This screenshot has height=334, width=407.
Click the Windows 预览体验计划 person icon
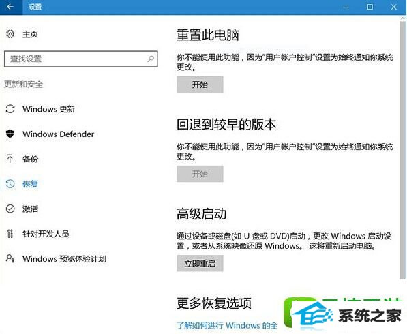[x=10, y=259]
